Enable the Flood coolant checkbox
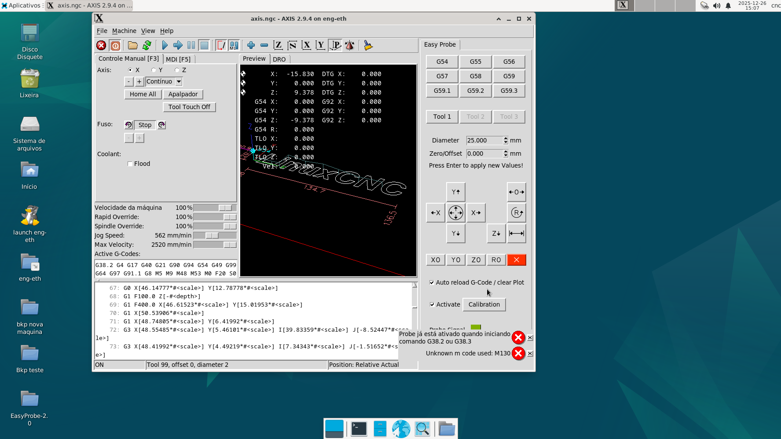Screen dimensions: 781x439 pos(130,164)
